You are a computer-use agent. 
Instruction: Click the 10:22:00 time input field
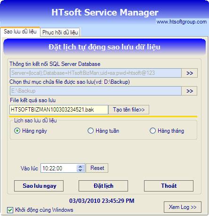point(59,168)
